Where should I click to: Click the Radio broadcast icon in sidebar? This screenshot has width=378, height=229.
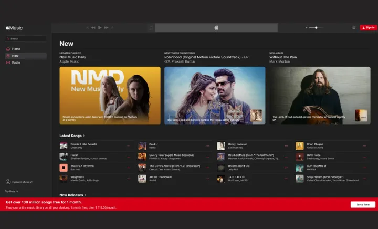point(8,63)
